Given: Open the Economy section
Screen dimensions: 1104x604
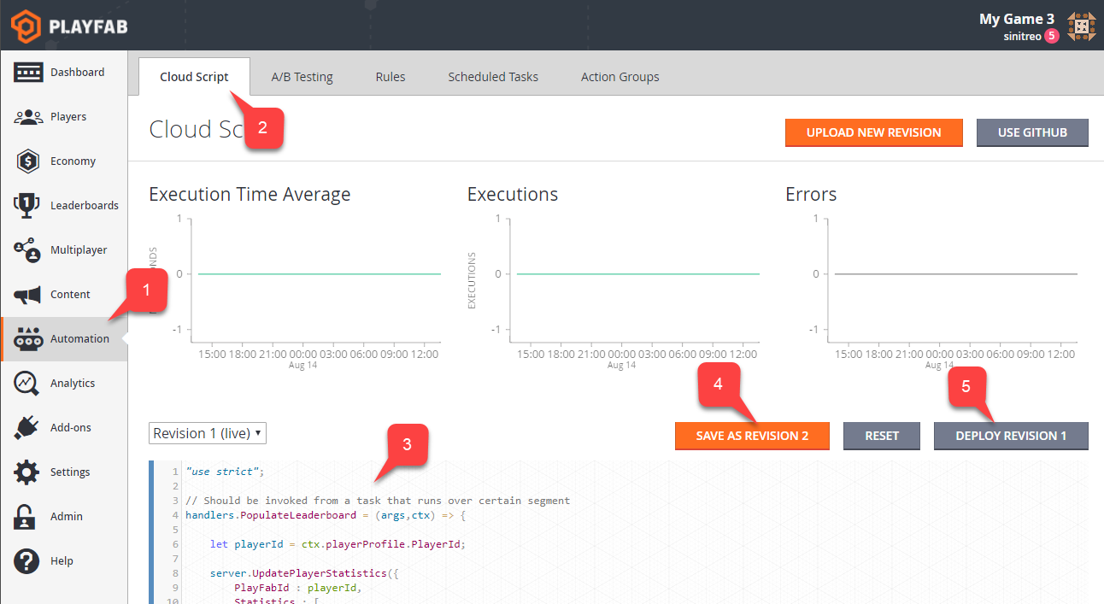Looking at the screenshot, I should click(x=28, y=161).
